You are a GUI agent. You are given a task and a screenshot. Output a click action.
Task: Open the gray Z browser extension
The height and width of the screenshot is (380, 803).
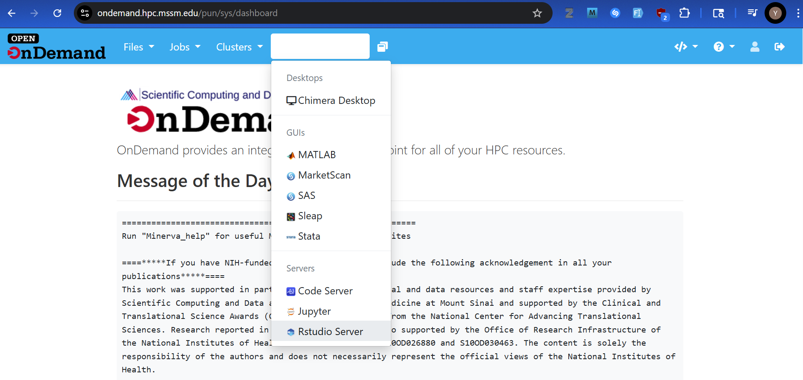(x=569, y=13)
